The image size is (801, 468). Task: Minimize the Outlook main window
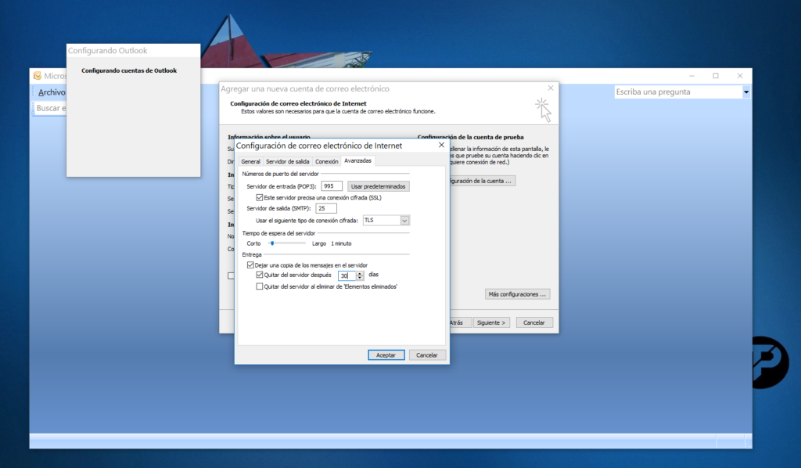click(691, 76)
